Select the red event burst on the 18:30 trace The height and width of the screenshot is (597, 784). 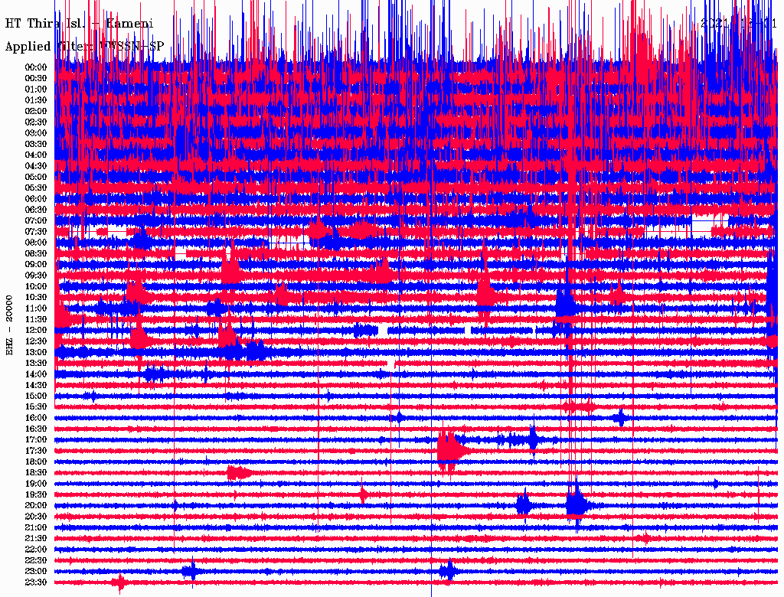239,473
